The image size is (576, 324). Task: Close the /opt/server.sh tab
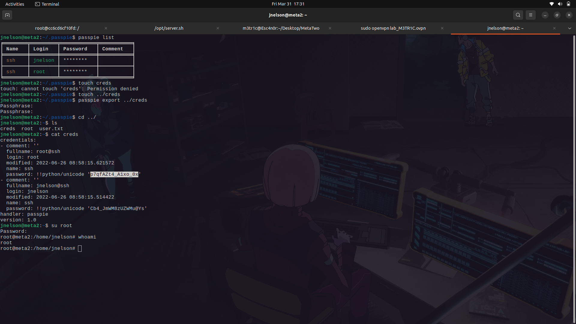218,28
